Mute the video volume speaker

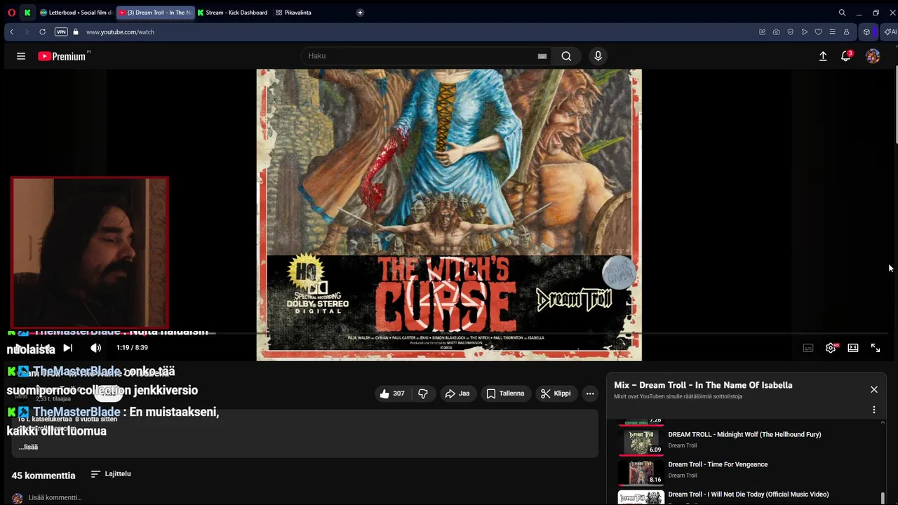click(96, 347)
